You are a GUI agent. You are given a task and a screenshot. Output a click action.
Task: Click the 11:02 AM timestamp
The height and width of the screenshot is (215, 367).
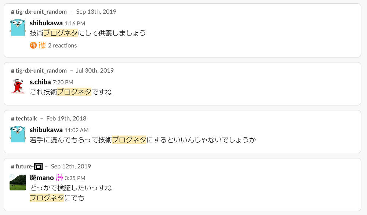[x=77, y=130]
